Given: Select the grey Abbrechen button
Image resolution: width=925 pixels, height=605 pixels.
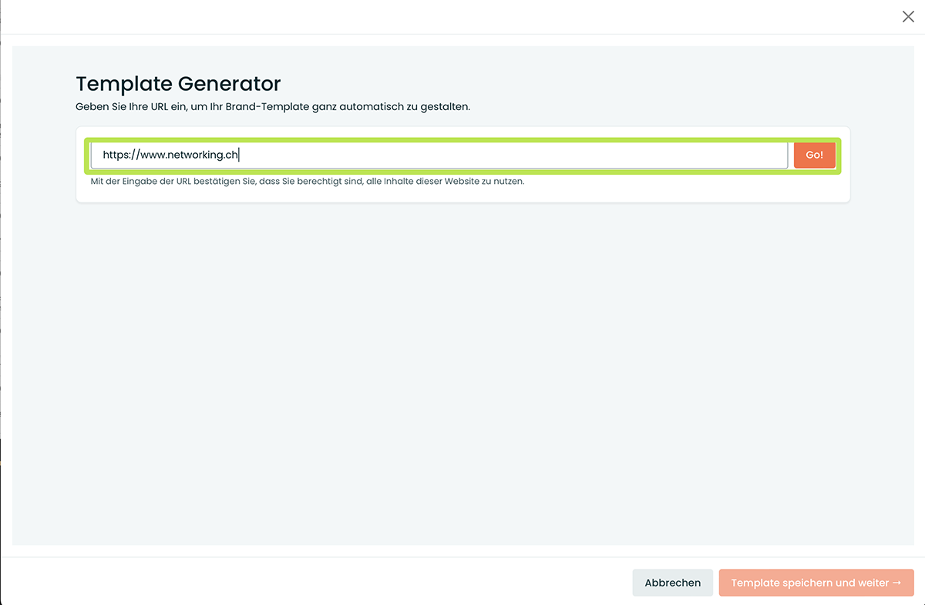Looking at the screenshot, I should coord(672,583).
